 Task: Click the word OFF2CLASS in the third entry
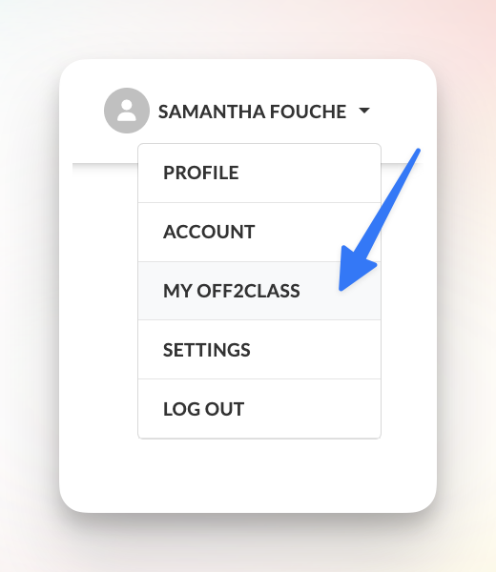pyautogui.click(x=248, y=291)
